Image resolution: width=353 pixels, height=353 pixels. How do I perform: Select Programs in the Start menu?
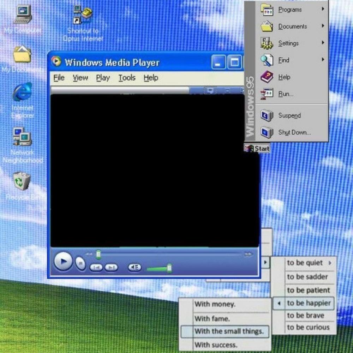292,10
